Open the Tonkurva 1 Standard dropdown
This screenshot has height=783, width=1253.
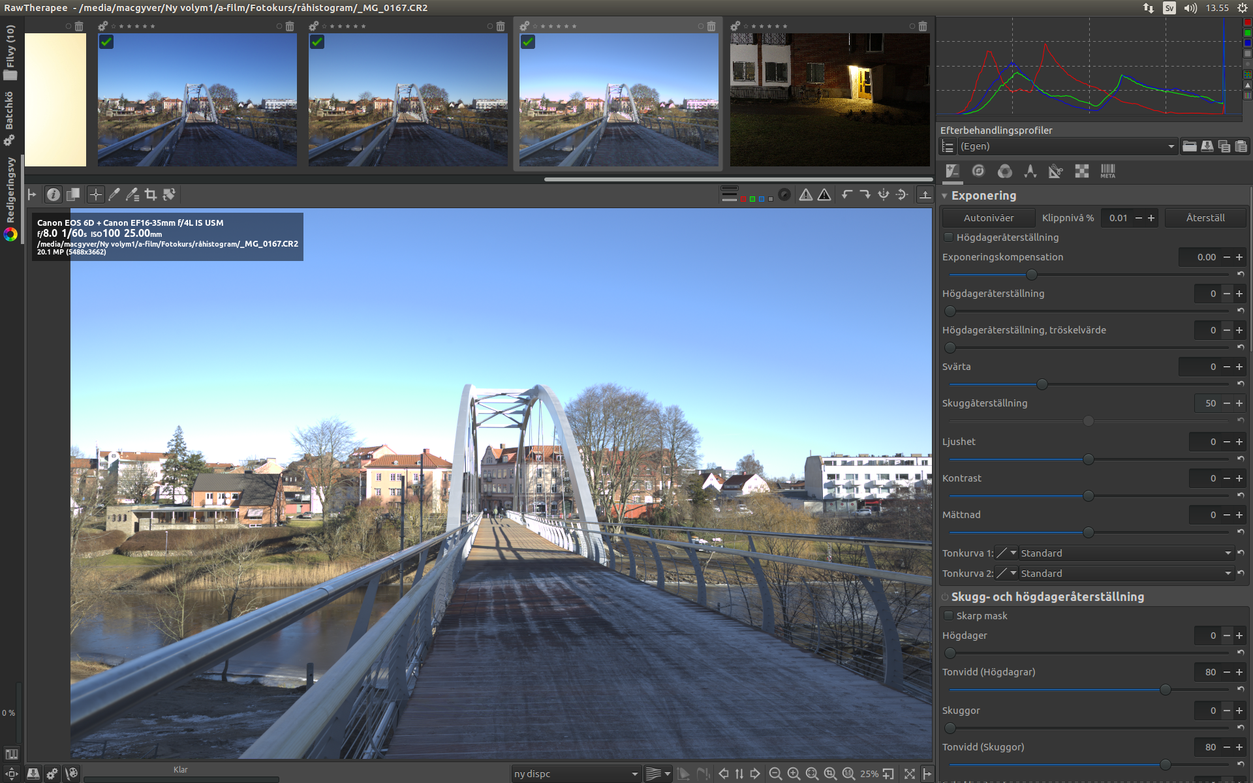1126,553
